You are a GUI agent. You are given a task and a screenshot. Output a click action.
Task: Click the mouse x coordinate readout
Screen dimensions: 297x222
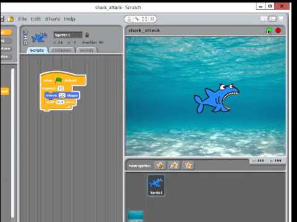(258, 161)
